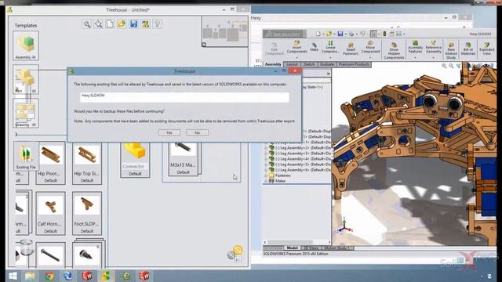
Task: Click SOLIDWORKS New document icon
Action: pyautogui.click(x=318, y=34)
